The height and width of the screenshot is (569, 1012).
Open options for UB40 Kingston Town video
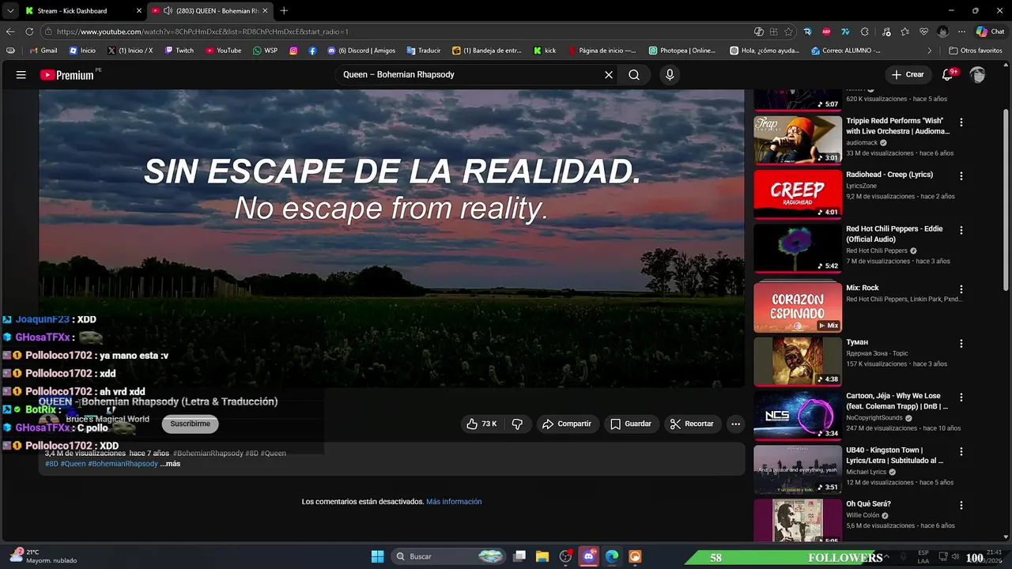click(x=961, y=452)
